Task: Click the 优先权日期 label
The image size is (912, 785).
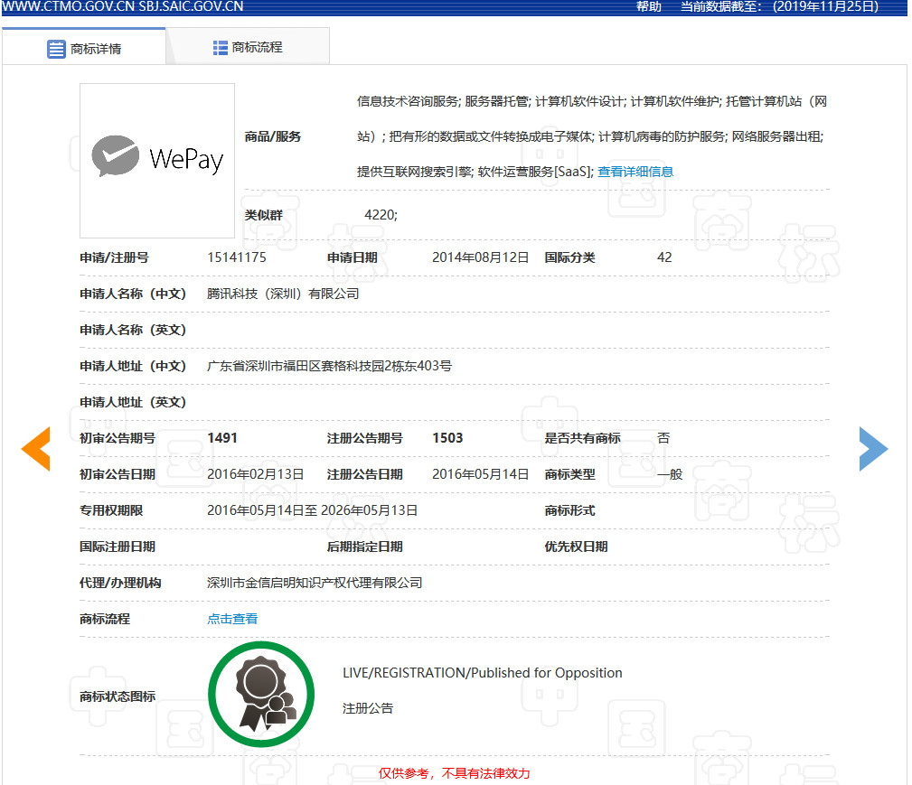Action: (x=576, y=547)
